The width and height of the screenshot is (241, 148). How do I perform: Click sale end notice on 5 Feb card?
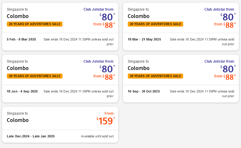tap(79, 42)
